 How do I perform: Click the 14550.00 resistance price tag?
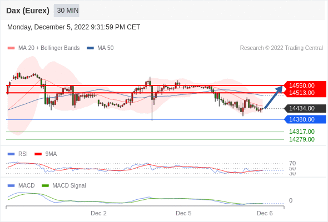click(x=305, y=85)
